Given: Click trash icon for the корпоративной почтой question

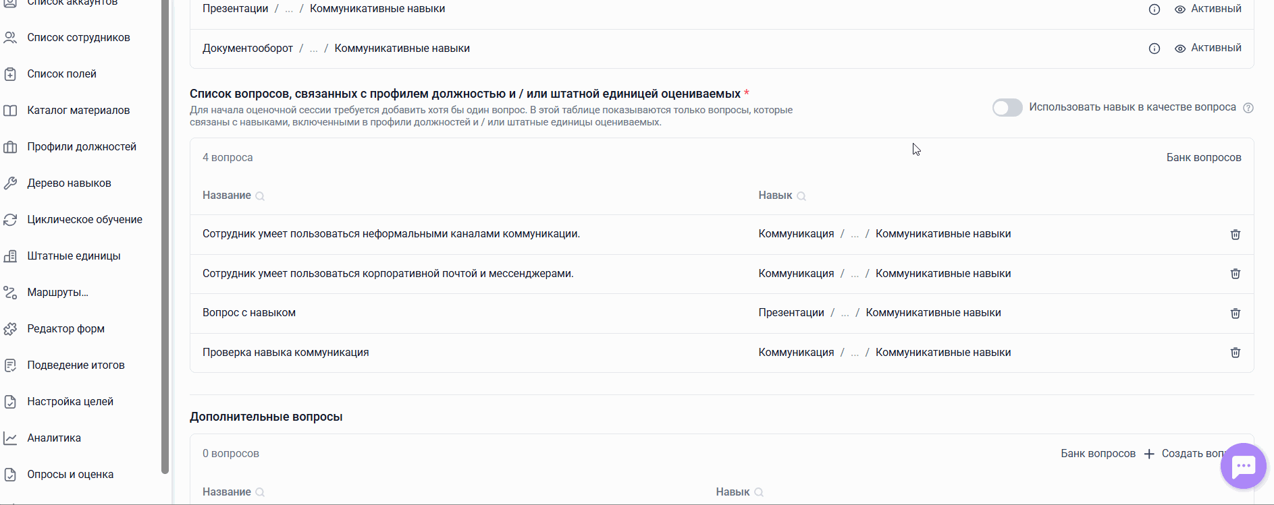Looking at the screenshot, I should click(x=1235, y=274).
